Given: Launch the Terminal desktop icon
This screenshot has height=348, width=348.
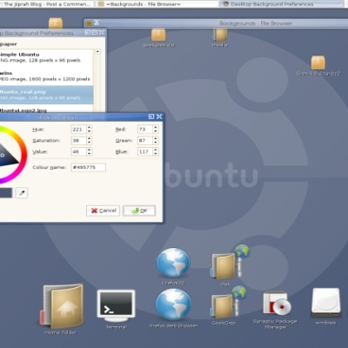Looking at the screenshot, I should 116,305.
